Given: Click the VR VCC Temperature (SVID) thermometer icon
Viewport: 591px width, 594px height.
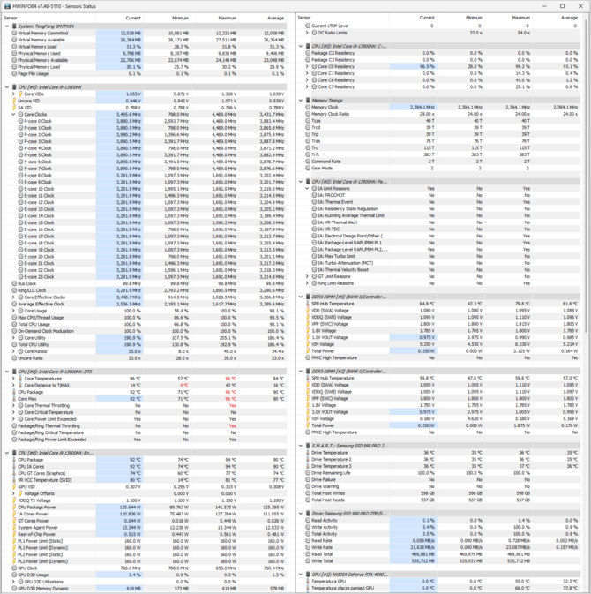Looking at the screenshot, I should tap(15, 479).
